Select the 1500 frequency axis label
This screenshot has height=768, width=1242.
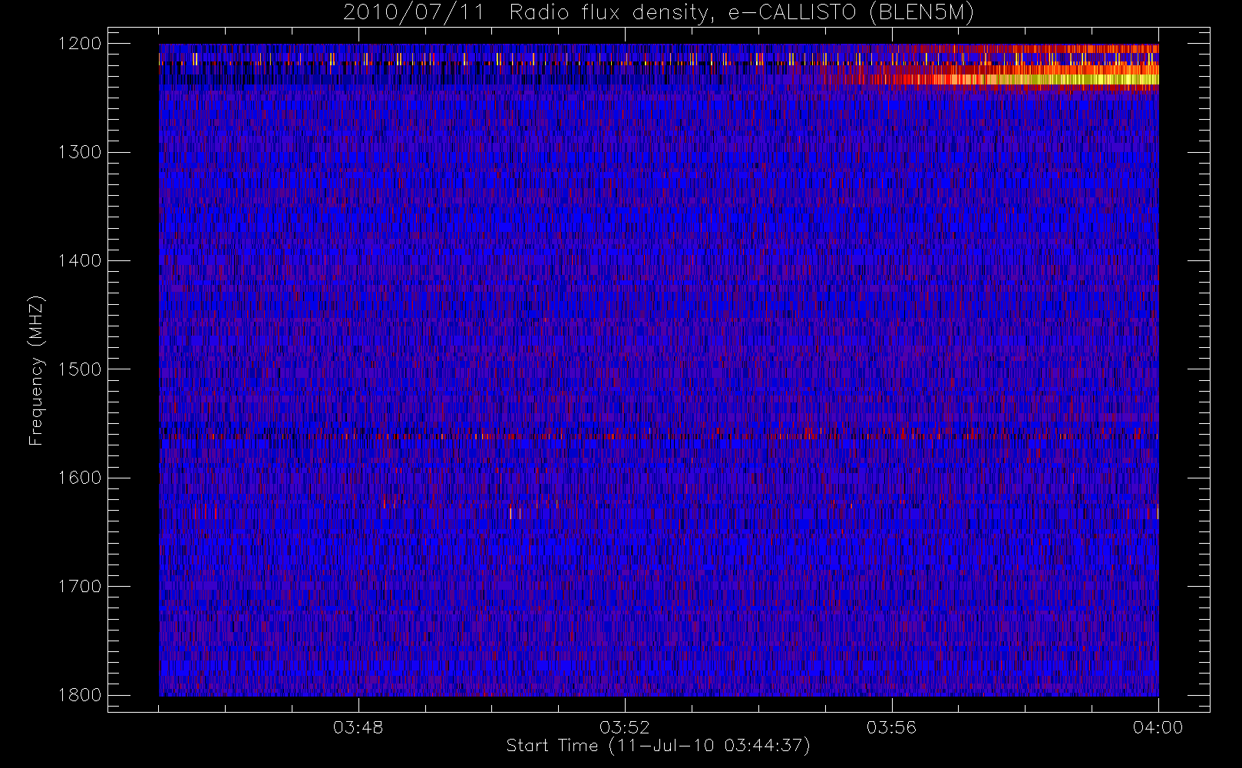click(x=80, y=369)
